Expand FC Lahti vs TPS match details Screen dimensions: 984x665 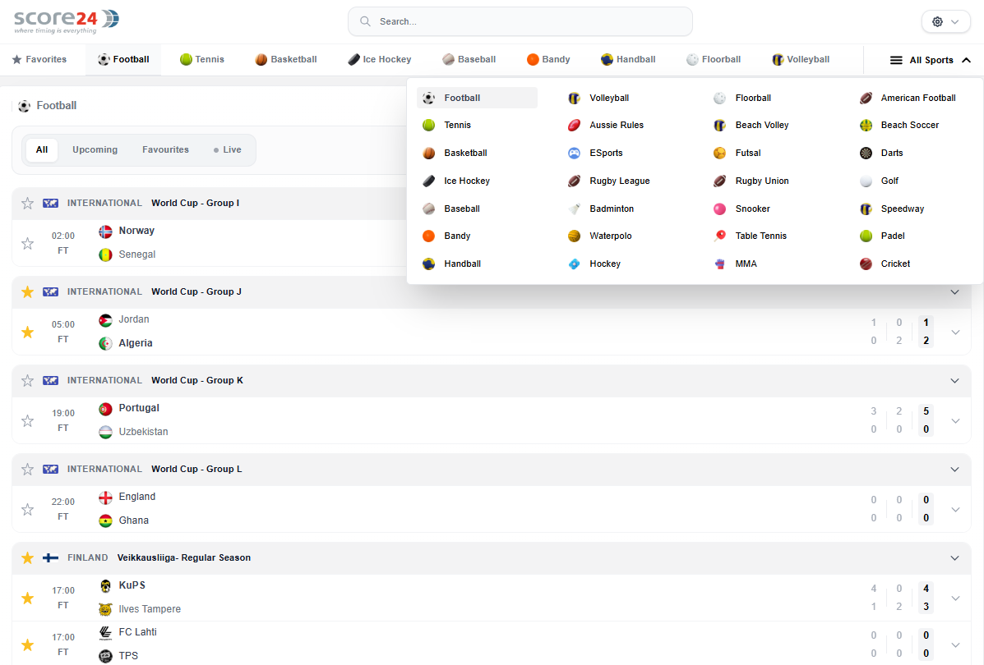click(955, 644)
